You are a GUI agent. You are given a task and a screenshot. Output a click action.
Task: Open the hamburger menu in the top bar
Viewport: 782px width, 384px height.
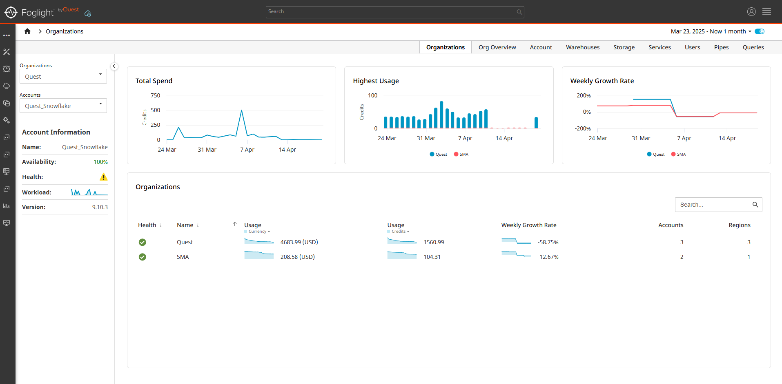pyautogui.click(x=766, y=12)
